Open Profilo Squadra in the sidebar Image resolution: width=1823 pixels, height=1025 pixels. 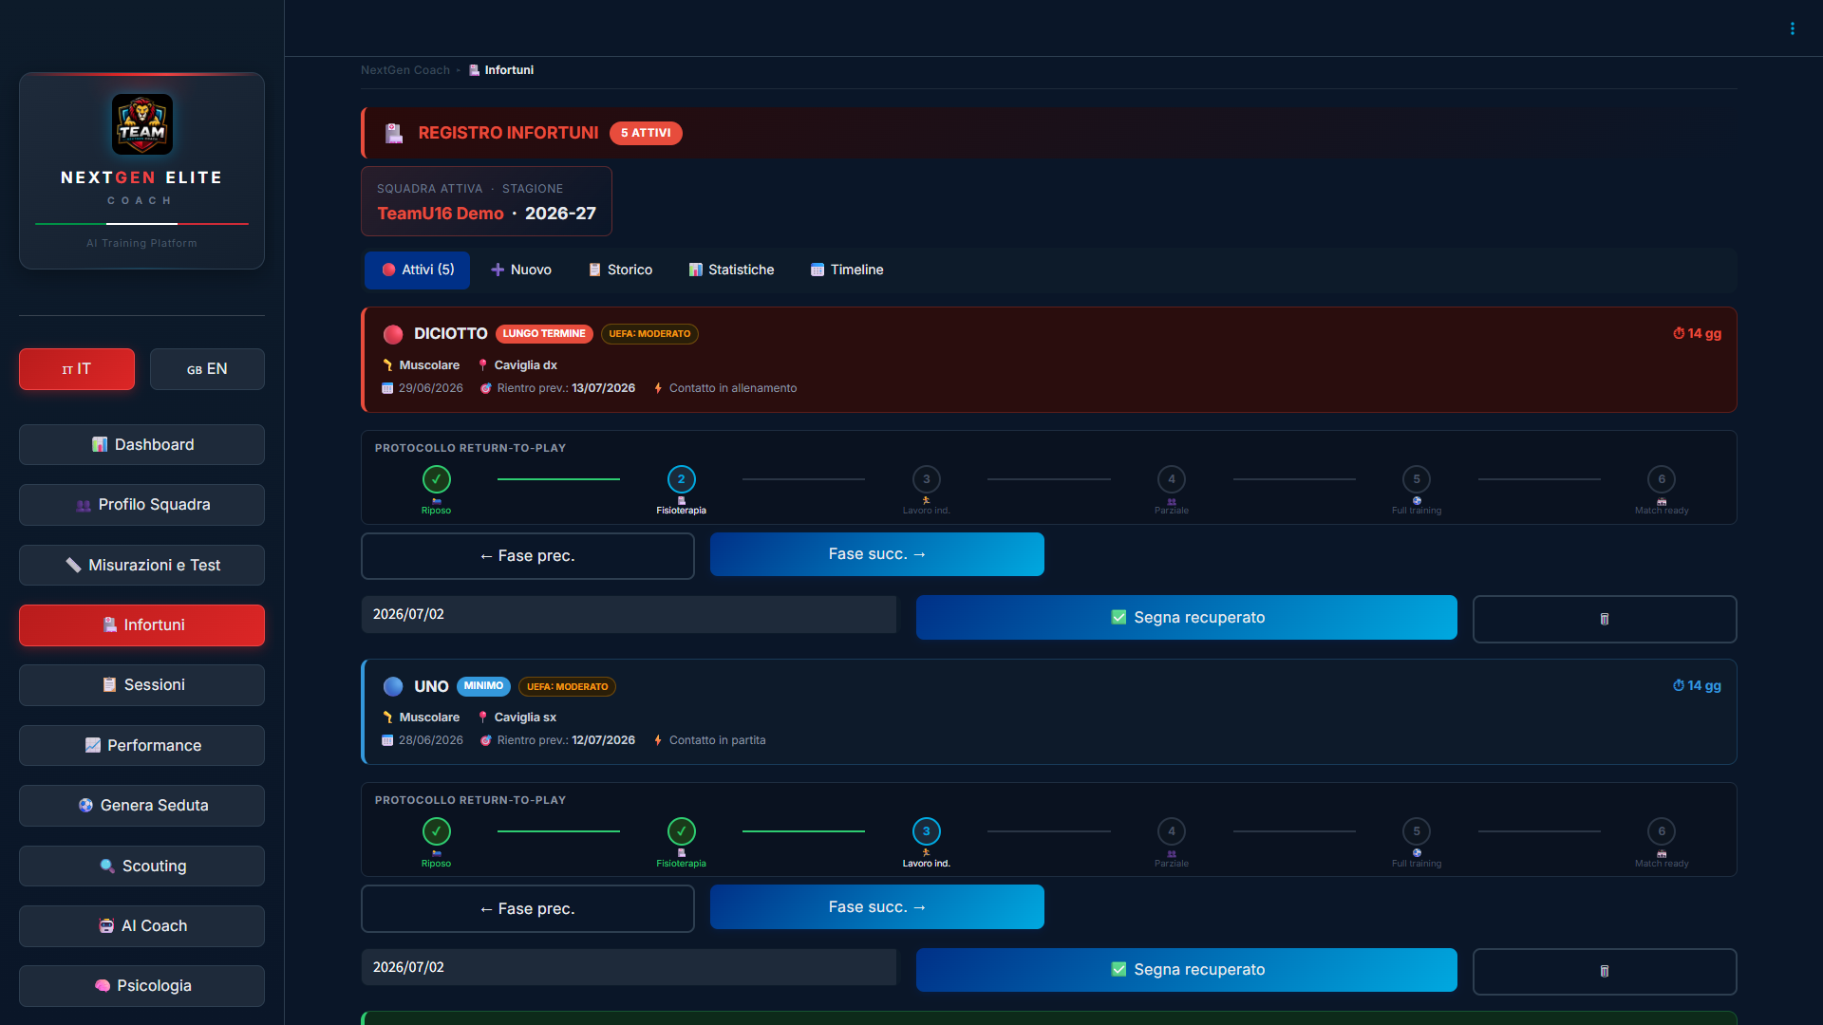pos(142,505)
